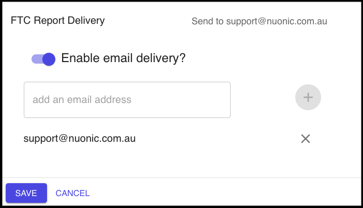The height and width of the screenshot is (208, 363).
Task: Cancel the report delivery changes
Action: [72, 194]
